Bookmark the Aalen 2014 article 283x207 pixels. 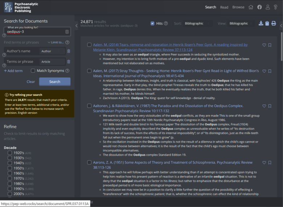pyautogui.click(x=270, y=45)
